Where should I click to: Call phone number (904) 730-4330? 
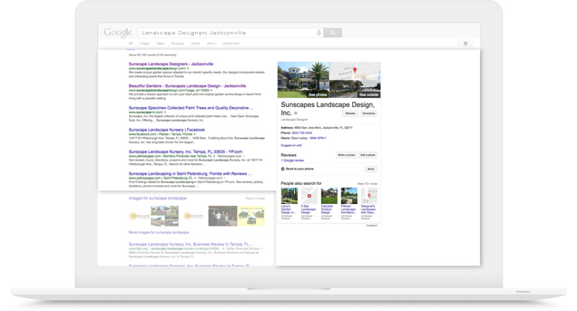coord(302,133)
